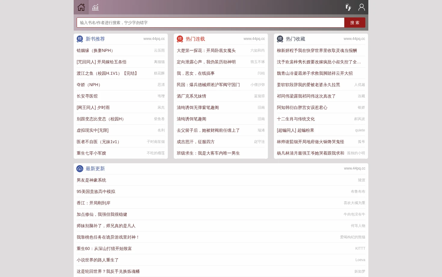Open 民国：爆兵德械师淞沪军阀守国门
Screen dimensions: 442x277
pos(208,85)
